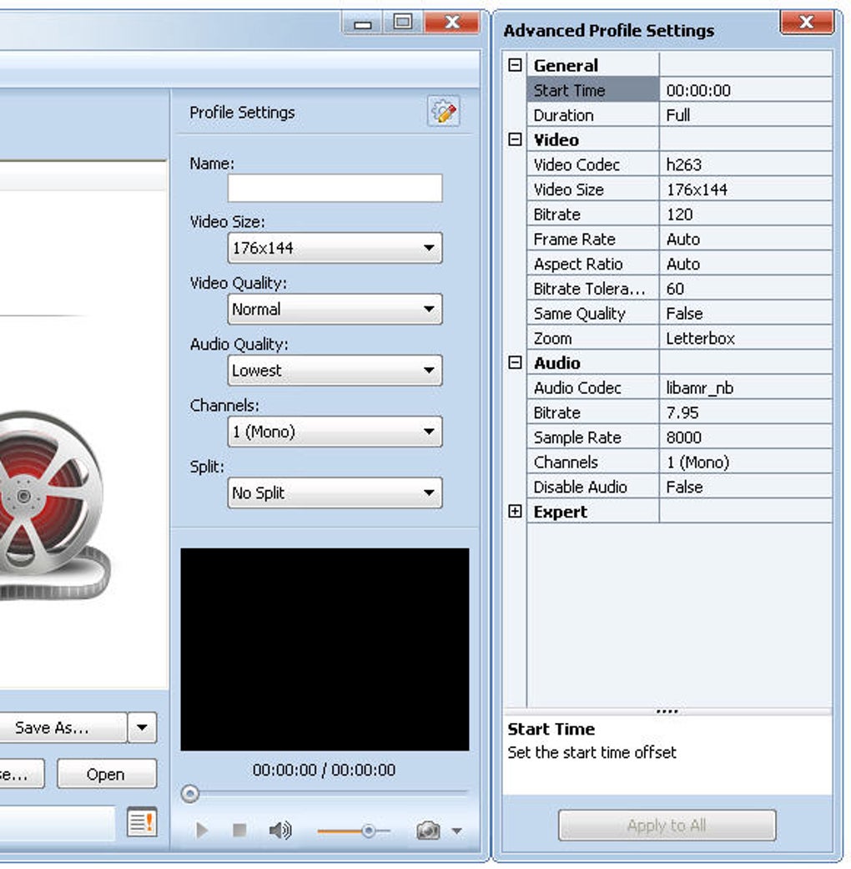Close the Advanced Profile Settings panel
851x869 pixels.
click(x=807, y=23)
